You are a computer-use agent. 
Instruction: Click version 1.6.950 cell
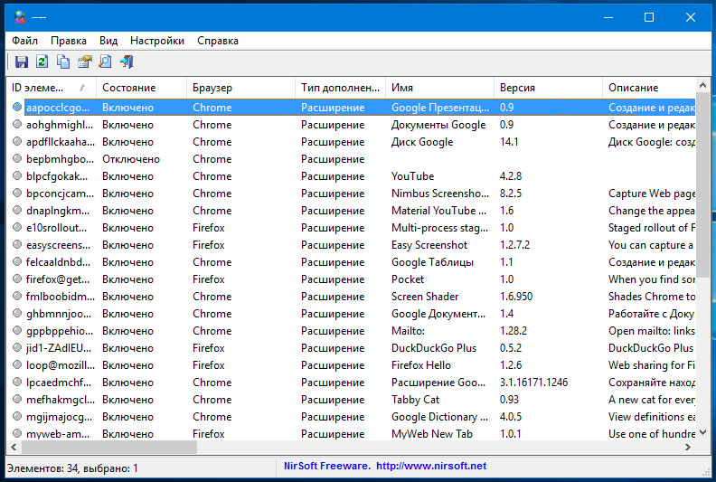pos(516,297)
